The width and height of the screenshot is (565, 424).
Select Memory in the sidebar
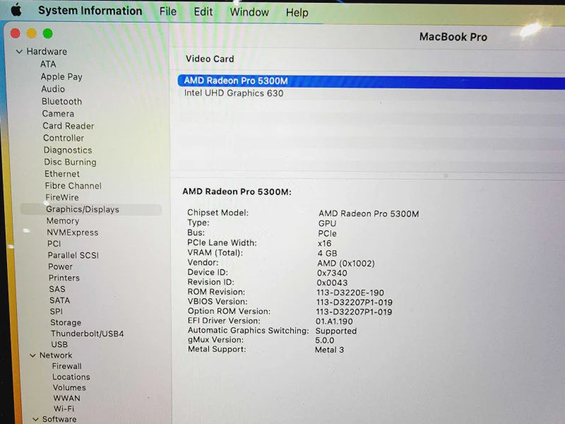tap(63, 221)
